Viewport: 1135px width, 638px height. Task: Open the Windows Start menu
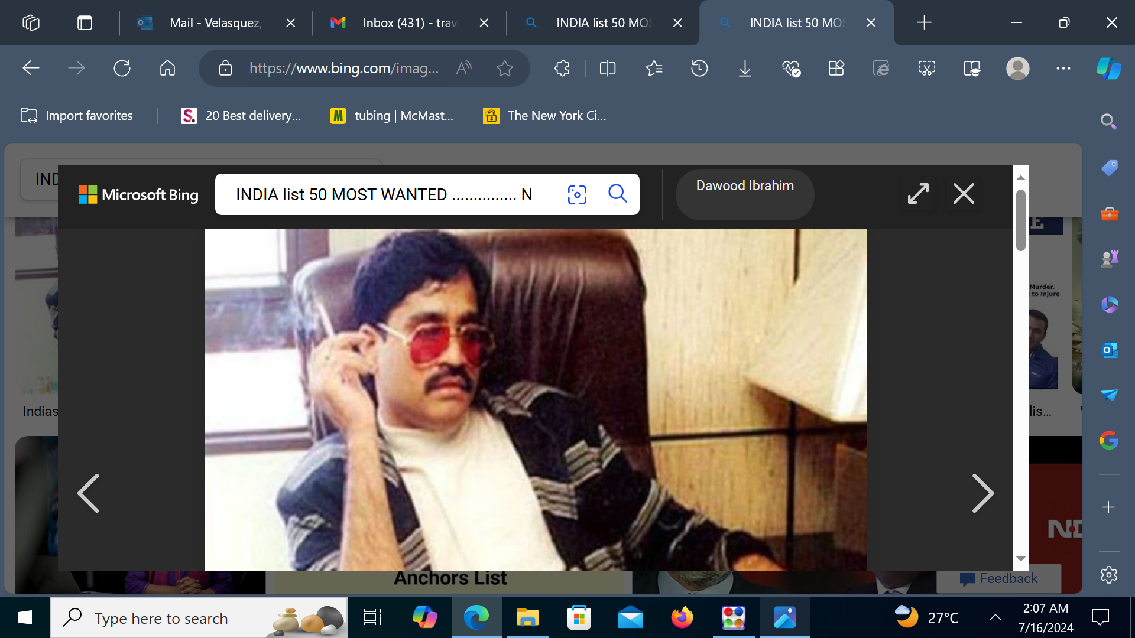pos(25,618)
